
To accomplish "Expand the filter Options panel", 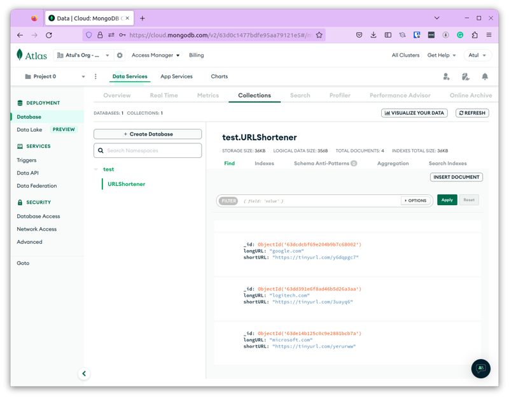I will [x=415, y=201].
